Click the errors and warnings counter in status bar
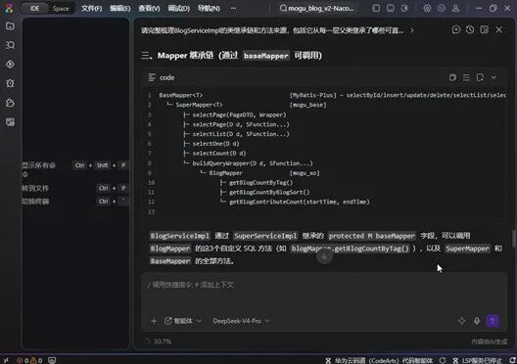Viewport: 517px width, 364px height. (29, 360)
